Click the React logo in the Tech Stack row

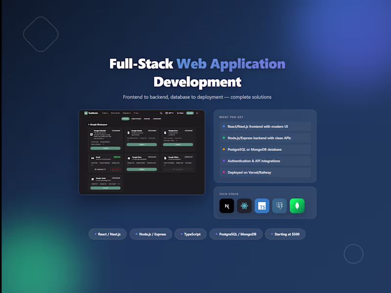coord(244,206)
